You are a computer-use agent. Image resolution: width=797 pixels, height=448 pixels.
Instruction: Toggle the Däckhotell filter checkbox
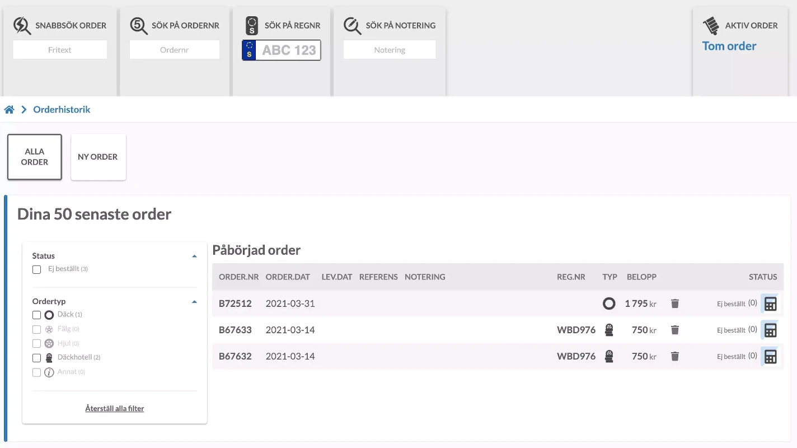click(x=37, y=358)
